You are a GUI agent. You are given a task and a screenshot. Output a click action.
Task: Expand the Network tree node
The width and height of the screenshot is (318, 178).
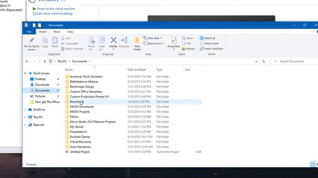coord(25,125)
